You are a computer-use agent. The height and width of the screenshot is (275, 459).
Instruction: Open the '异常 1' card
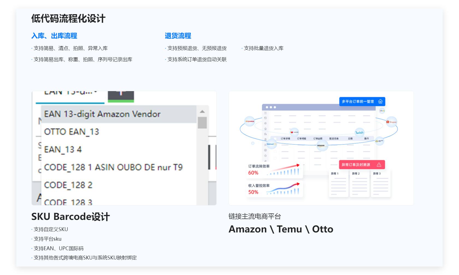(339, 183)
